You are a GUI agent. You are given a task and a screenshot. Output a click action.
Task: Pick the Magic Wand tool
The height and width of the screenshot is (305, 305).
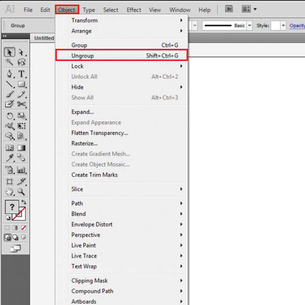coord(9,62)
